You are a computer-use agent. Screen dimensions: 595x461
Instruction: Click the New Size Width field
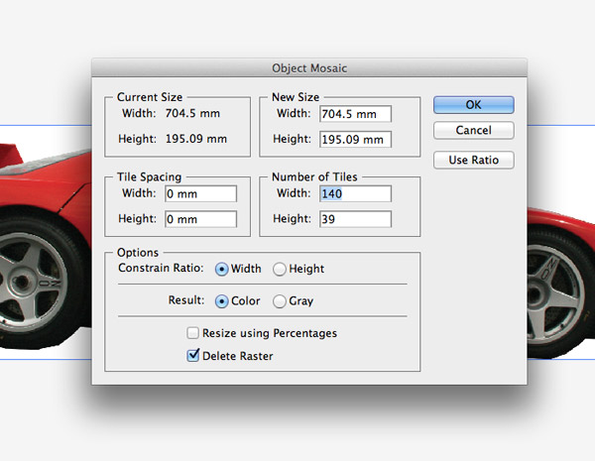point(355,114)
